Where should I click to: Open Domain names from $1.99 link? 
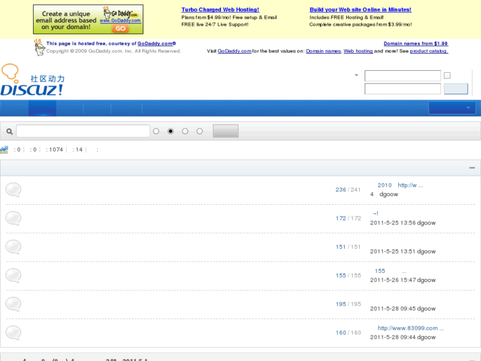point(415,44)
